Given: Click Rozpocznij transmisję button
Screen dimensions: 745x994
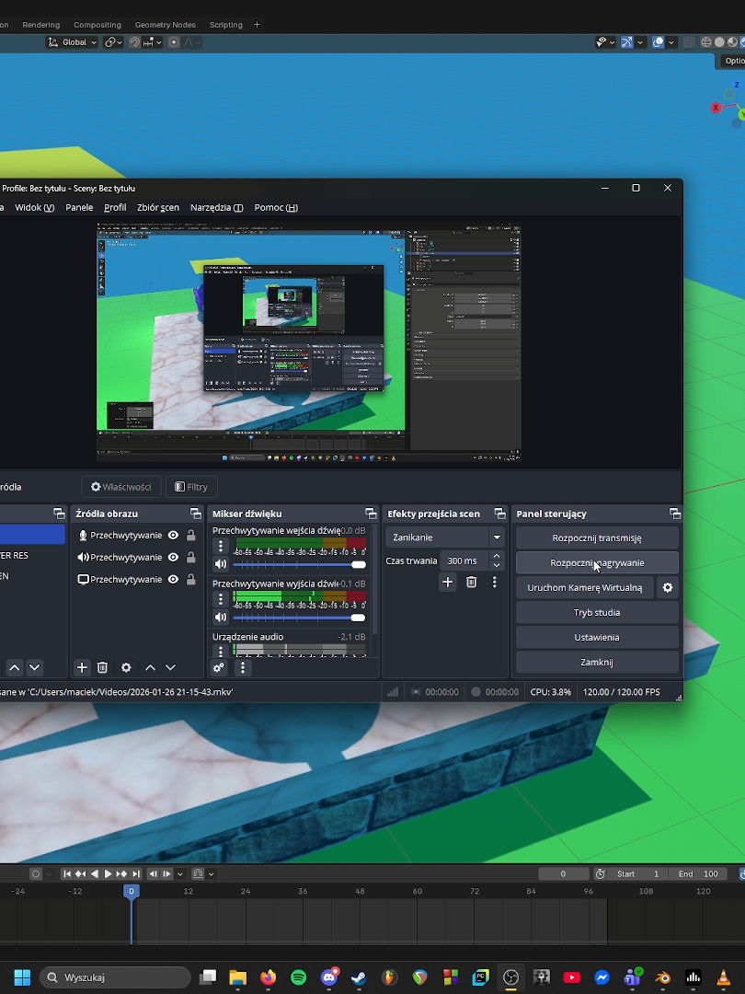Looking at the screenshot, I should pyautogui.click(x=597, y=538).
